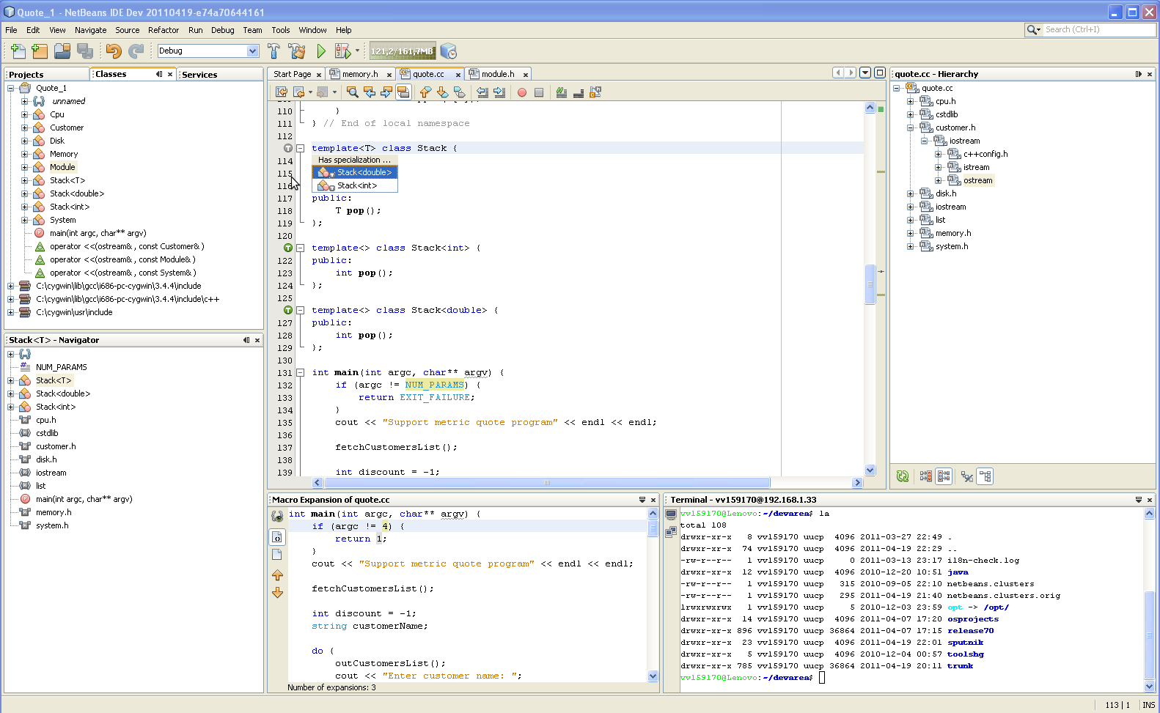This screenshot has height=713, width=1160.
Task: Run the project with the green arrow
Action: coord(321,51)
